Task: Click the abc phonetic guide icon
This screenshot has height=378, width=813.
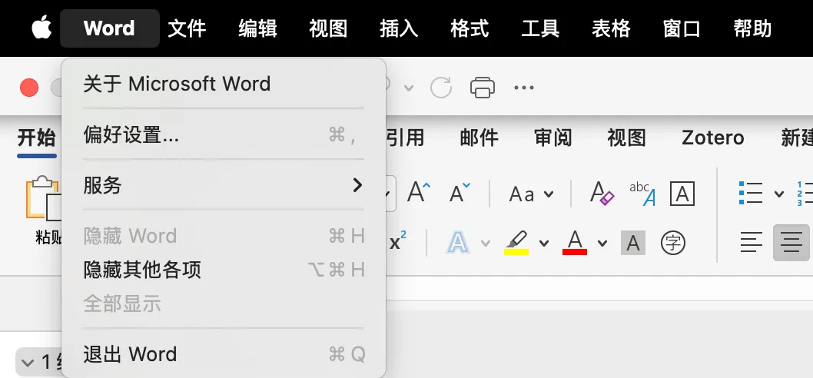Action: click(642, 194)
